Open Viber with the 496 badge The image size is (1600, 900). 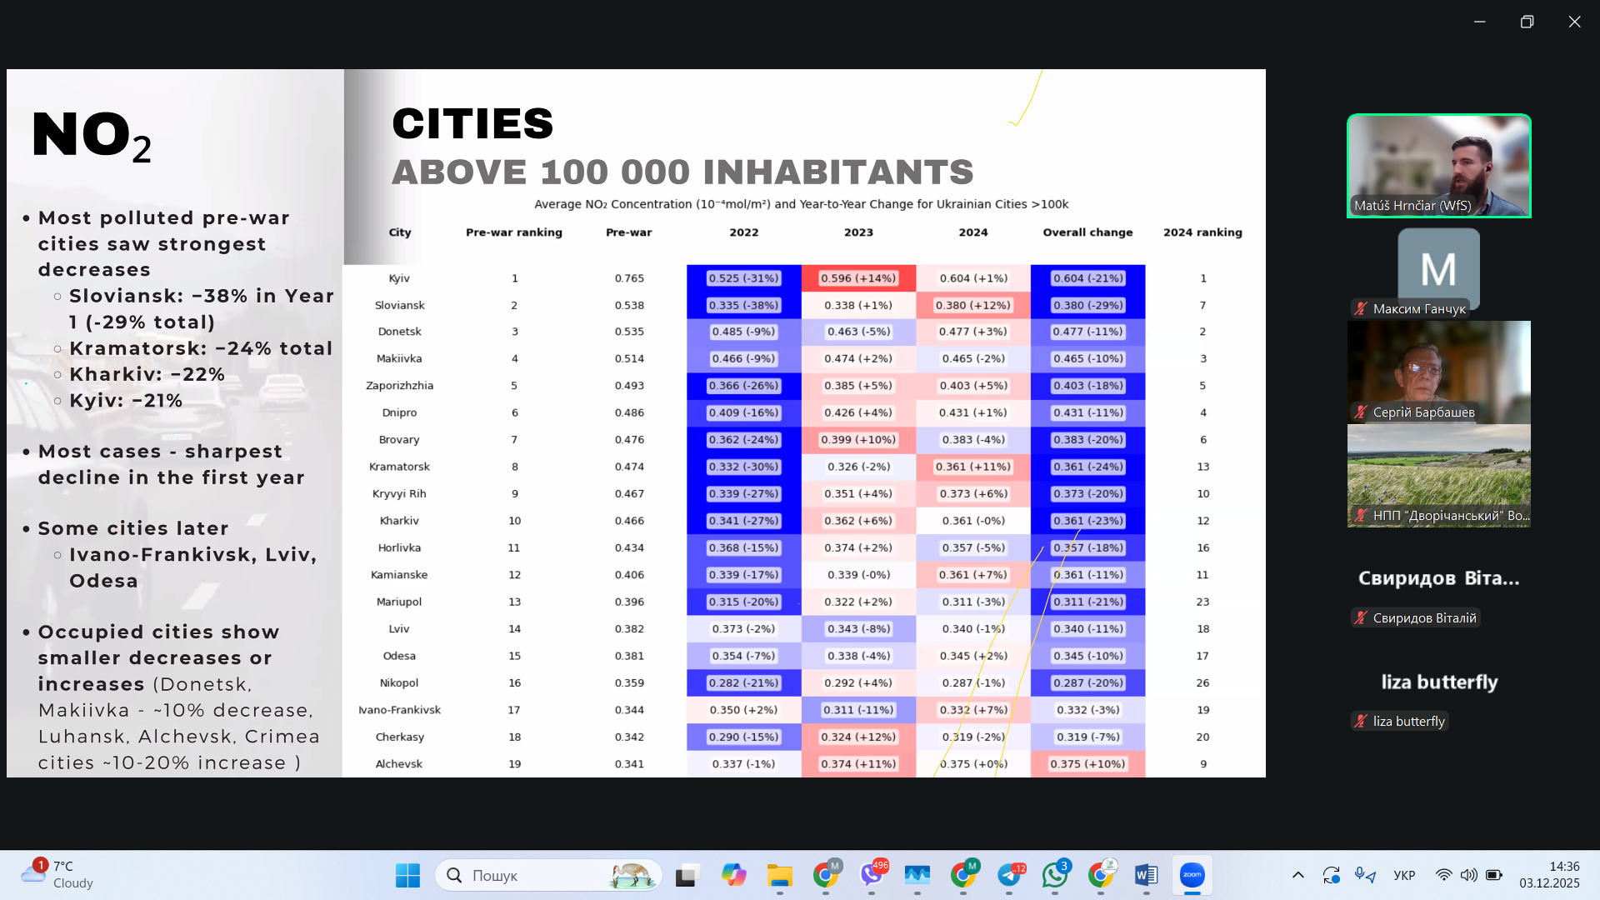[872, 875]
